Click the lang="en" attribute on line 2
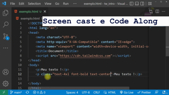 click(x=48, y=28)
